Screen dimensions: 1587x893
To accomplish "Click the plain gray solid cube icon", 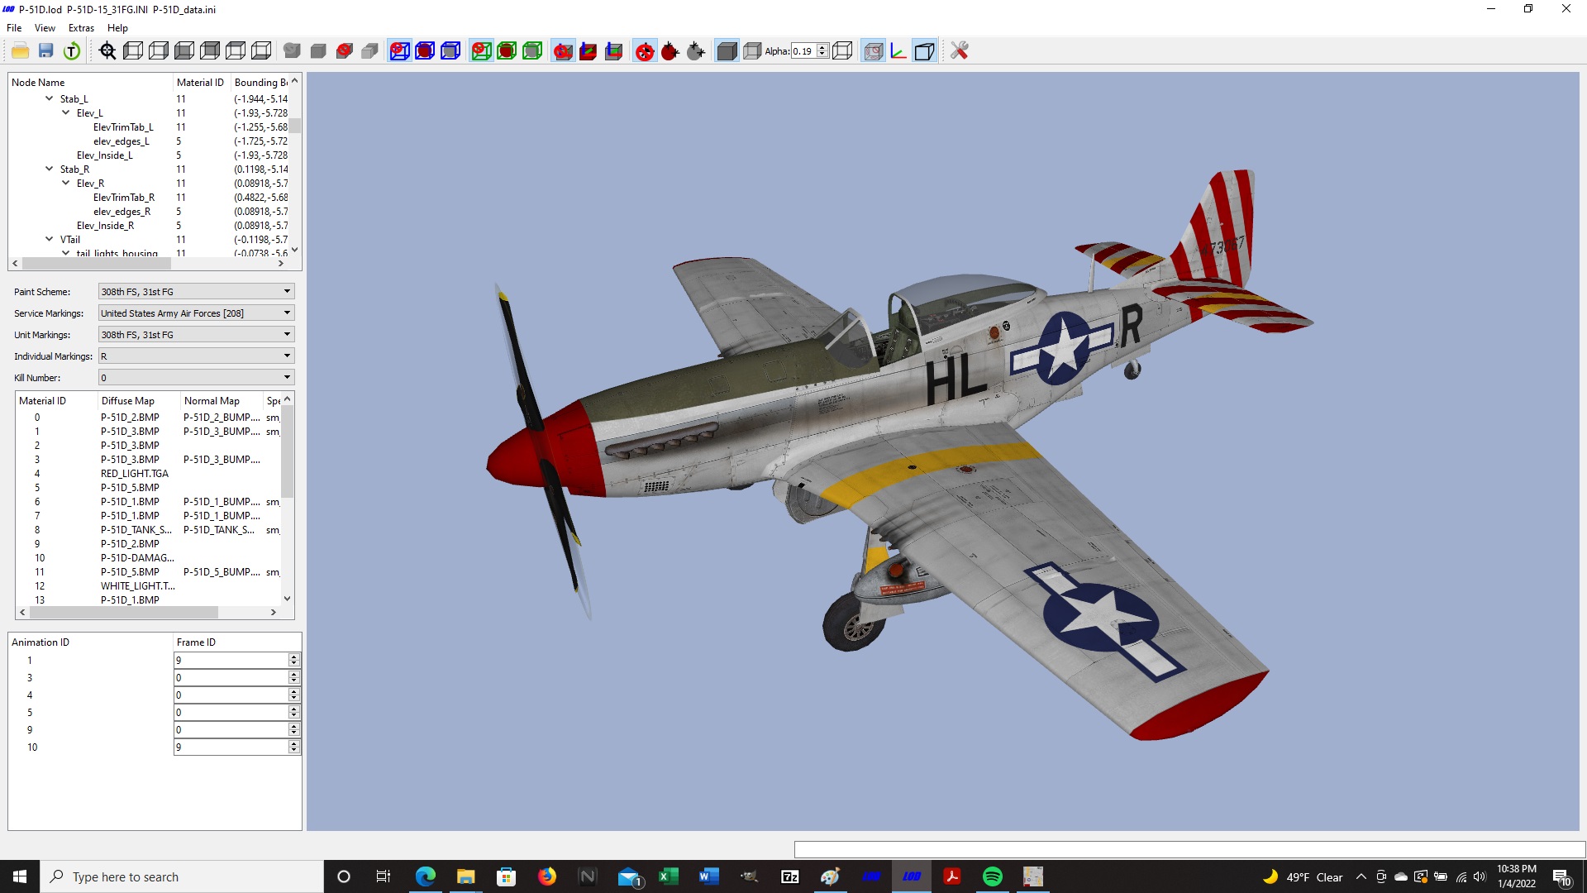I will 318,51.
